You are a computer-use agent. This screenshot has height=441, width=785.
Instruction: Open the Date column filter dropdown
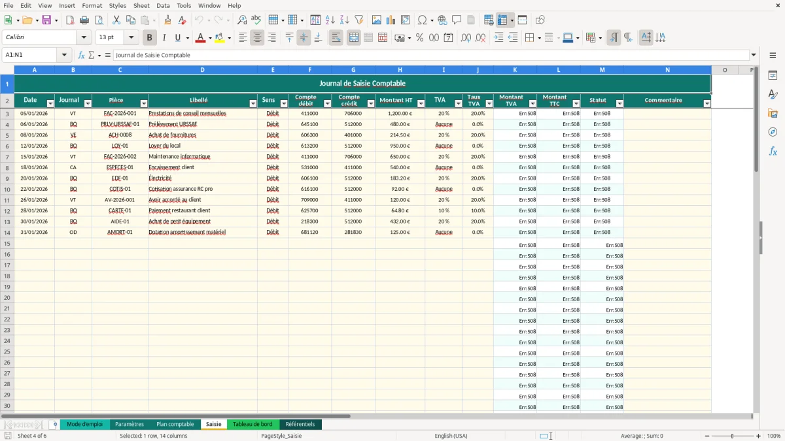[x=50, y=104]
